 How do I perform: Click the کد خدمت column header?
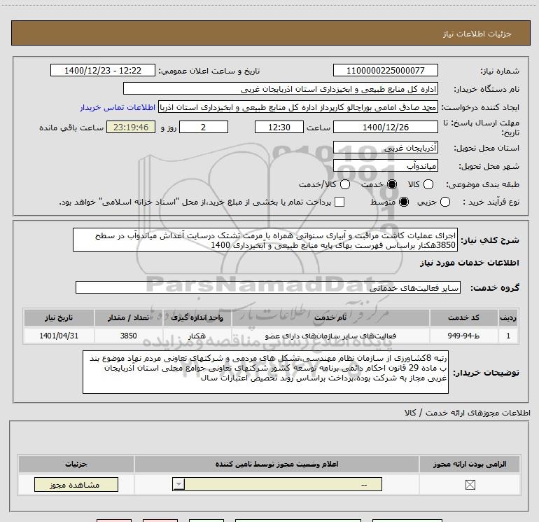[463, 317]
